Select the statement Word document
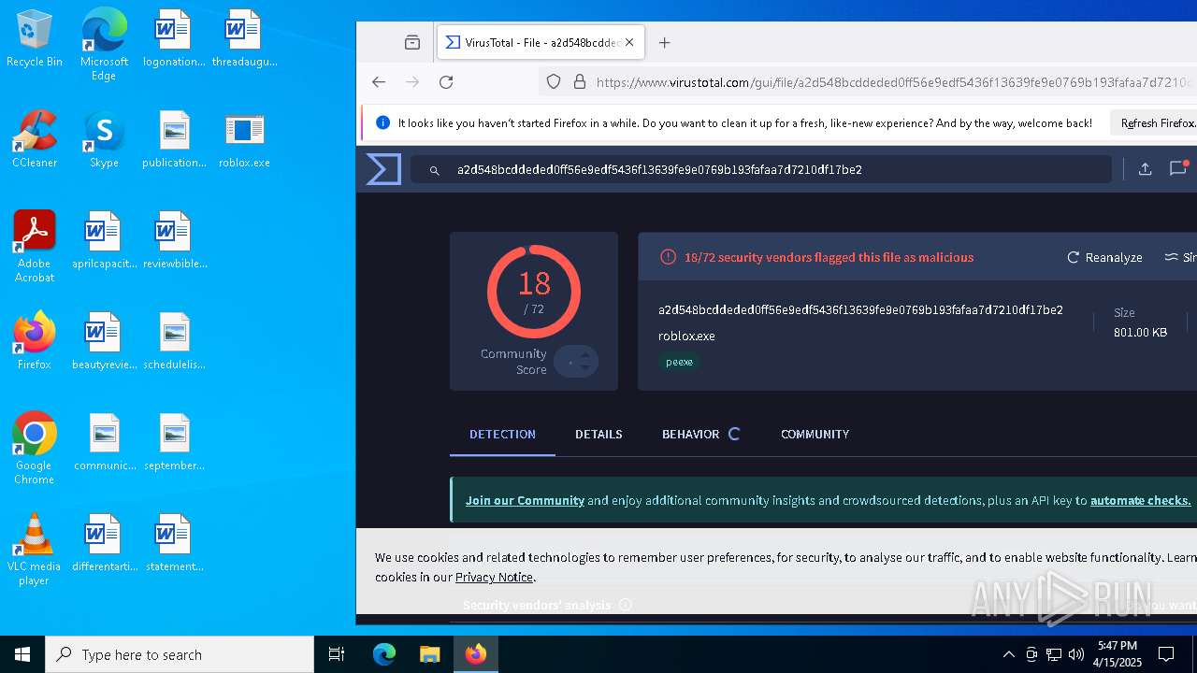The image size is (1197, 673). [x=174, y=543]
